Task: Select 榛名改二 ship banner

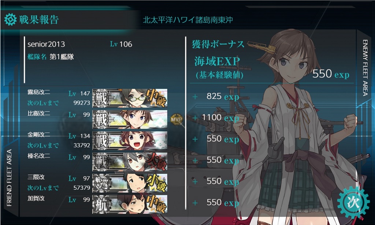Action: click(130, 162)
